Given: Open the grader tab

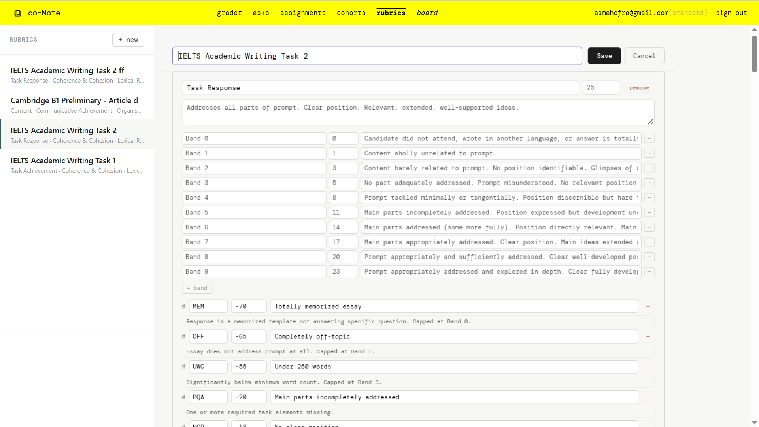Looking at the screenshot, I should click(229, 13).
